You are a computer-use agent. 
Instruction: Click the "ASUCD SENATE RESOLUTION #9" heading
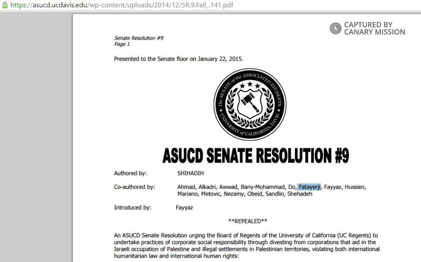coord(256,156)
